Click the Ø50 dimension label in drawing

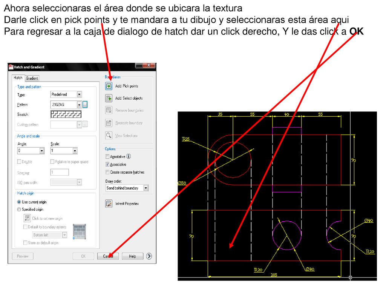[x=182, y=183]
